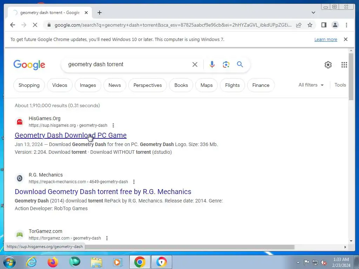Click the horizontal scrollbar thumb

click(190, 247)
